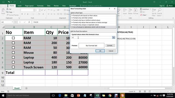Click the AutoSum sigma icon
Image resolution: width=175 pixels, height=98 pixels.
coord(141,9)
